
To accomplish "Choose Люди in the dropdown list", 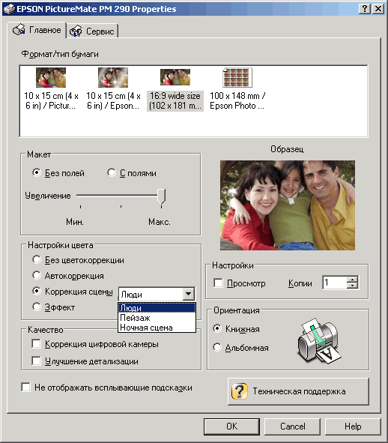I will pos(157,307).
